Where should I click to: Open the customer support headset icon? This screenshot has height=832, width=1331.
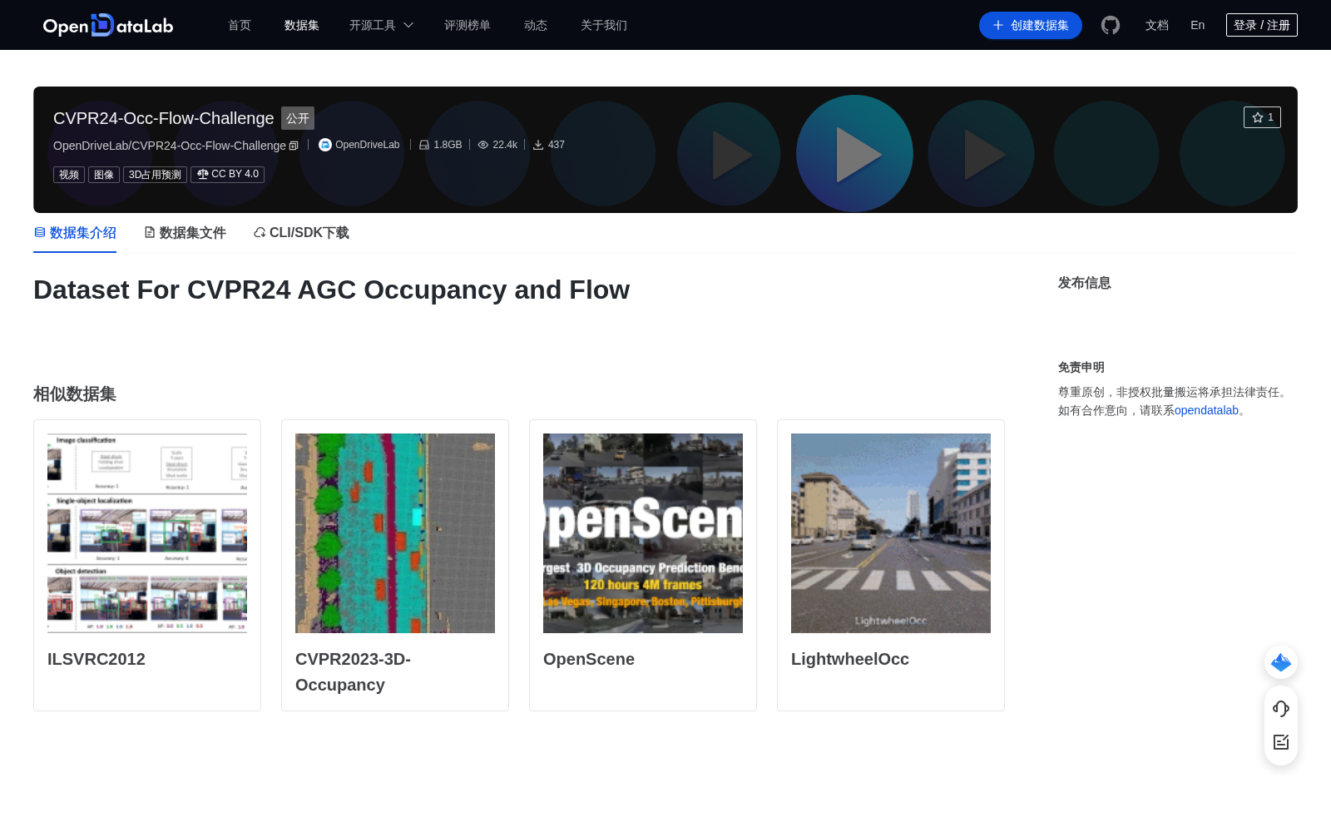tap(1281, 709)
